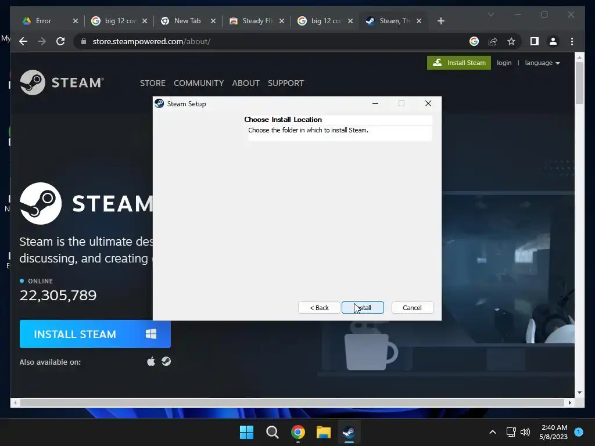
Task: Cancel the Steam Setup installer
Action: click(x=412, y=308)
